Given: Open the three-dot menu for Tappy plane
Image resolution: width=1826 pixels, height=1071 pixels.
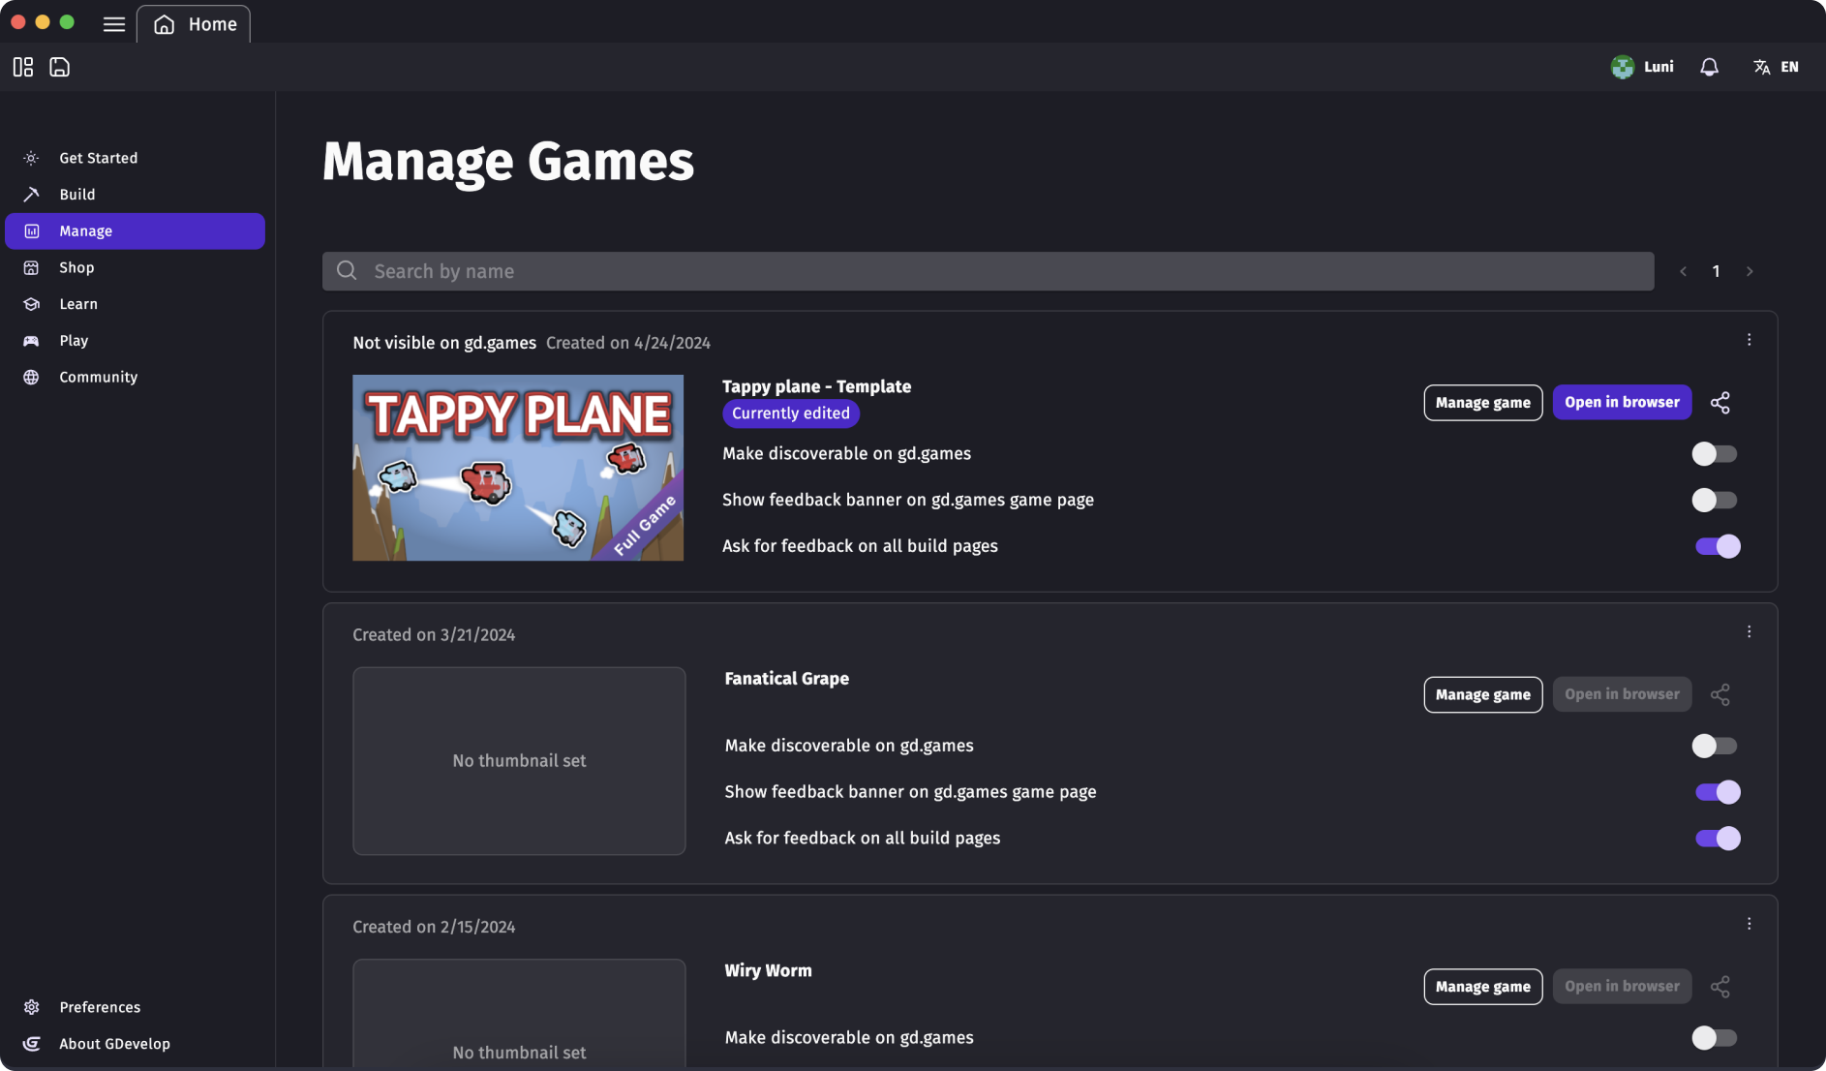Looking at the screenshot, I should (x=1750, y=340).
